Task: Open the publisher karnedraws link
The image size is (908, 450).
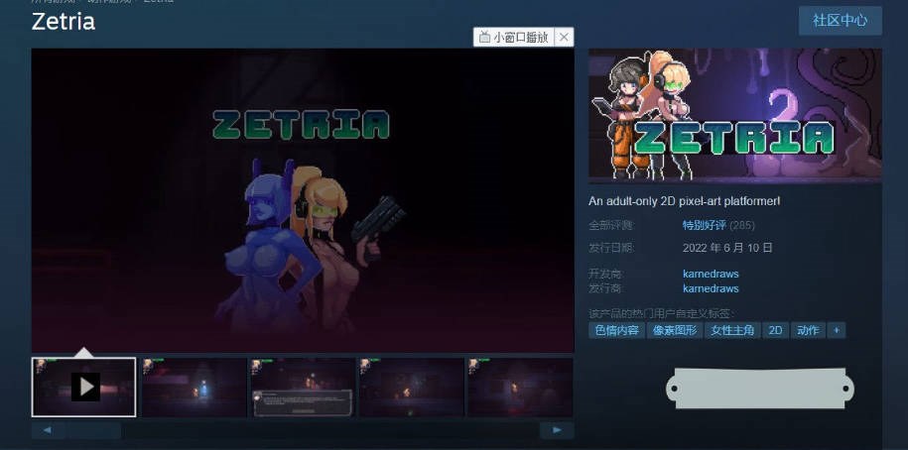Action: pos(711,288)
